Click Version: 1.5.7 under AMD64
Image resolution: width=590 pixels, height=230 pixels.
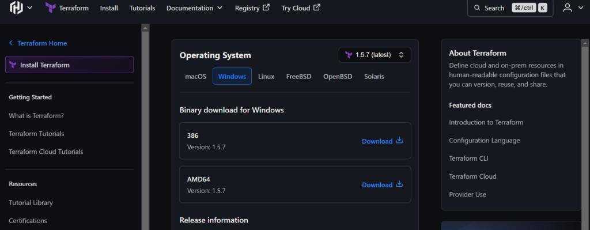(x=206, y=191)
